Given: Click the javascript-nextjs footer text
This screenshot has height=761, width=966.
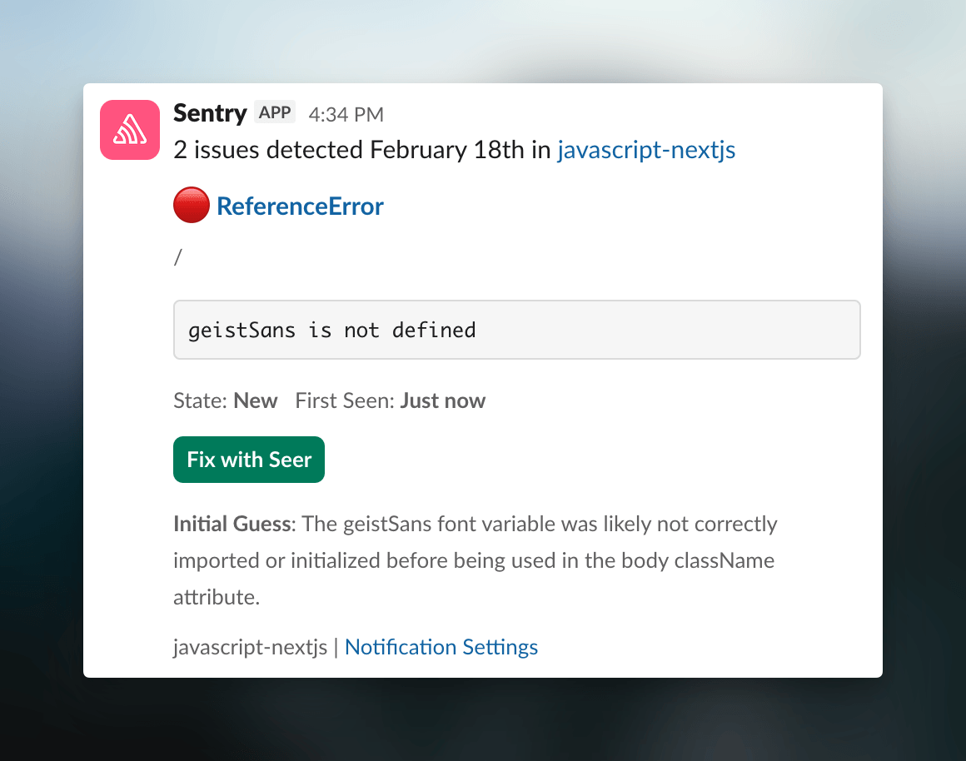Looking at the screenshot, I should [249, 647].
